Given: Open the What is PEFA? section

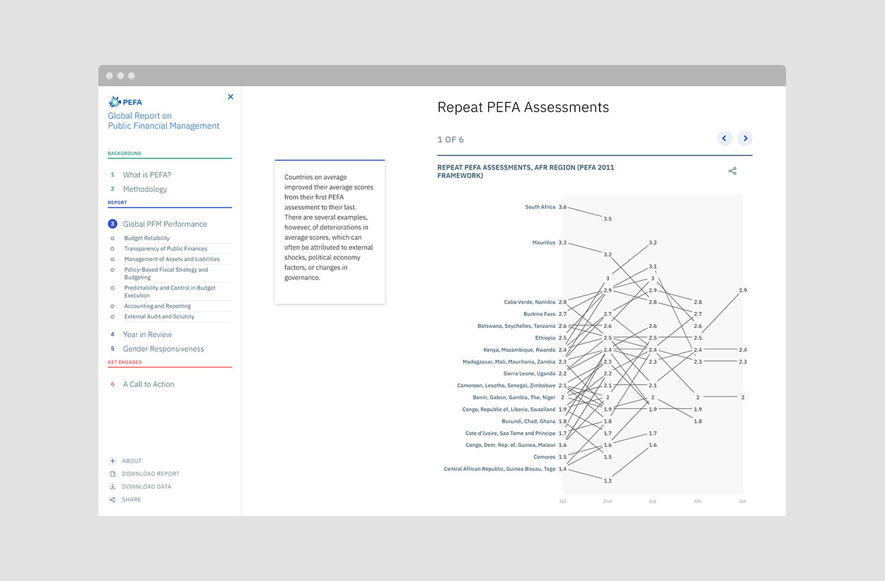Looking at the screenshot, I should click(x=147, y=175).
